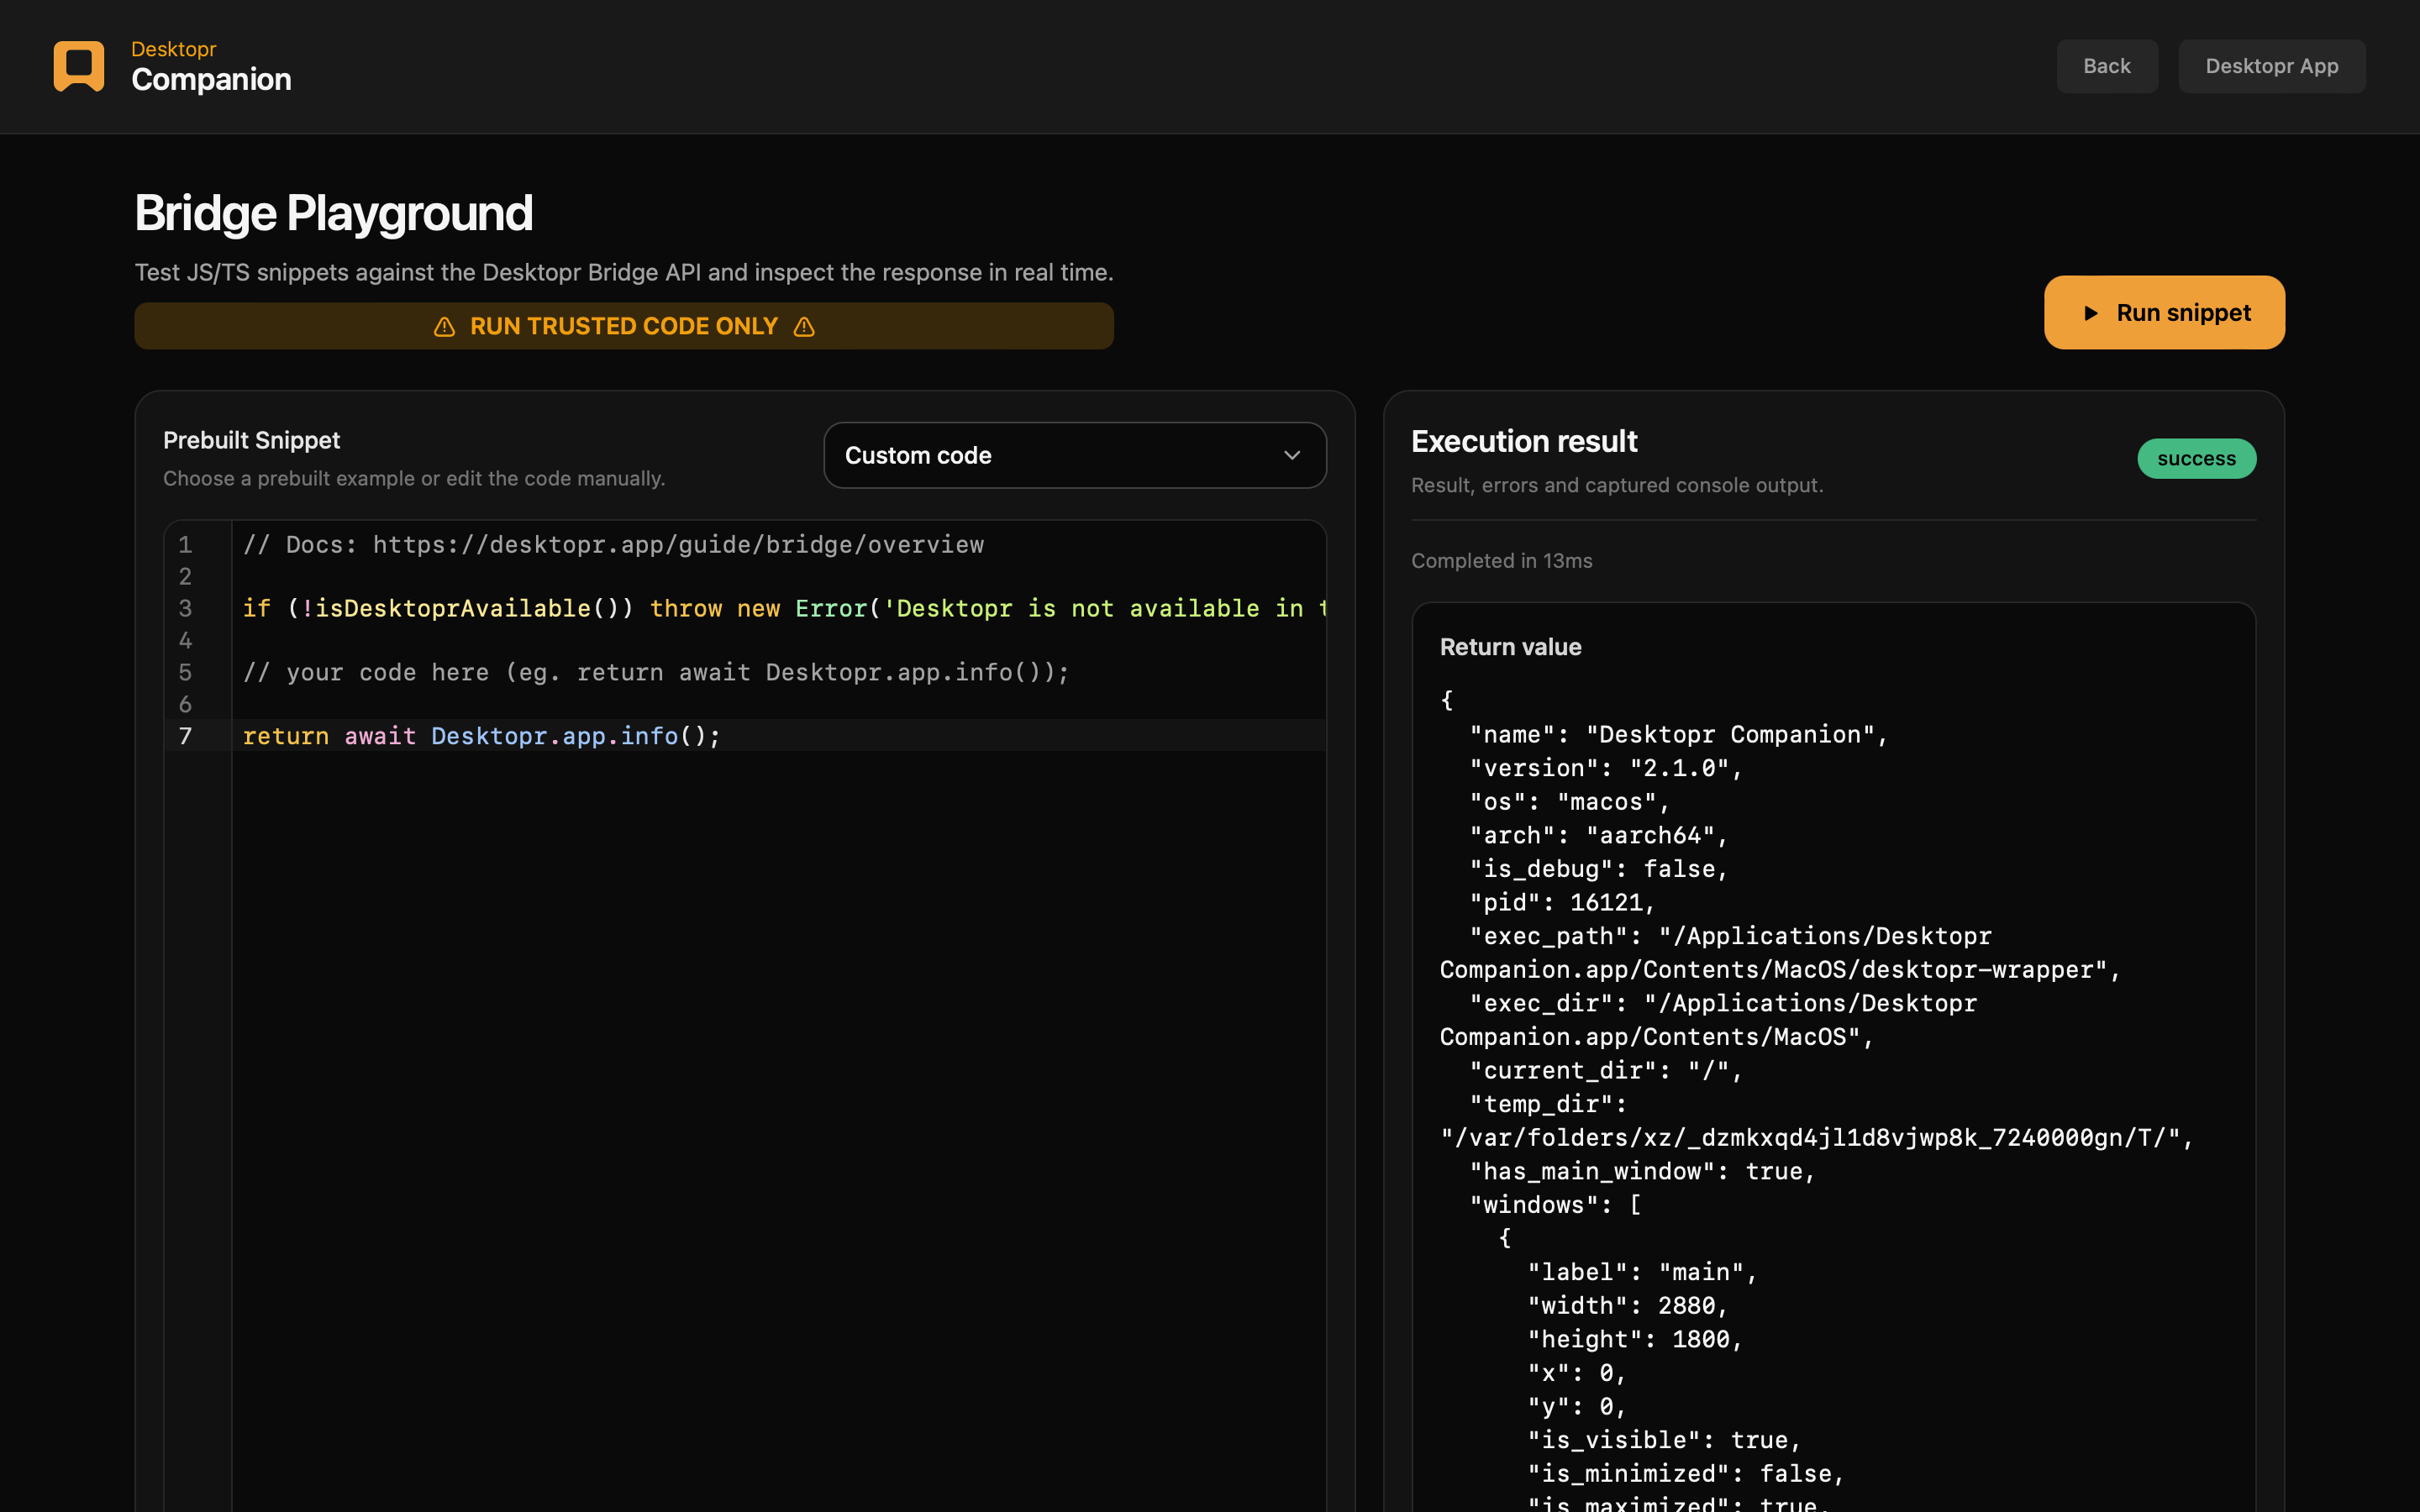Click the 'Result, errors and captured console output' text

click(1617, 485)
